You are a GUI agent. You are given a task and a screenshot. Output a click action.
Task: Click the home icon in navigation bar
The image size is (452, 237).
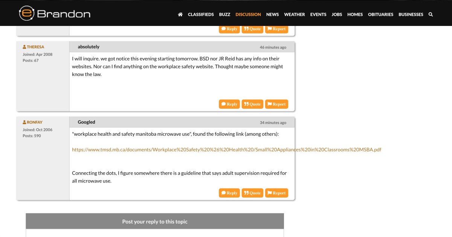(x=180, y=14)
